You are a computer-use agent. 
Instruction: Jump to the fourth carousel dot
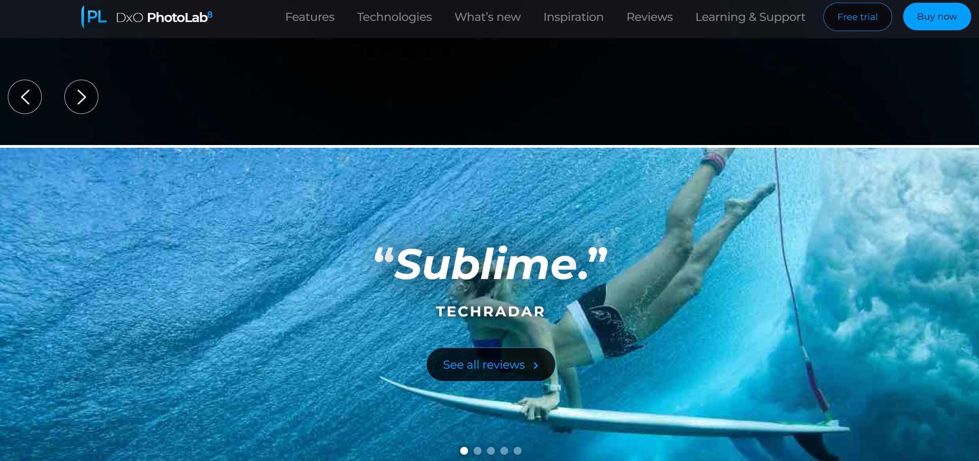(504, 451)
